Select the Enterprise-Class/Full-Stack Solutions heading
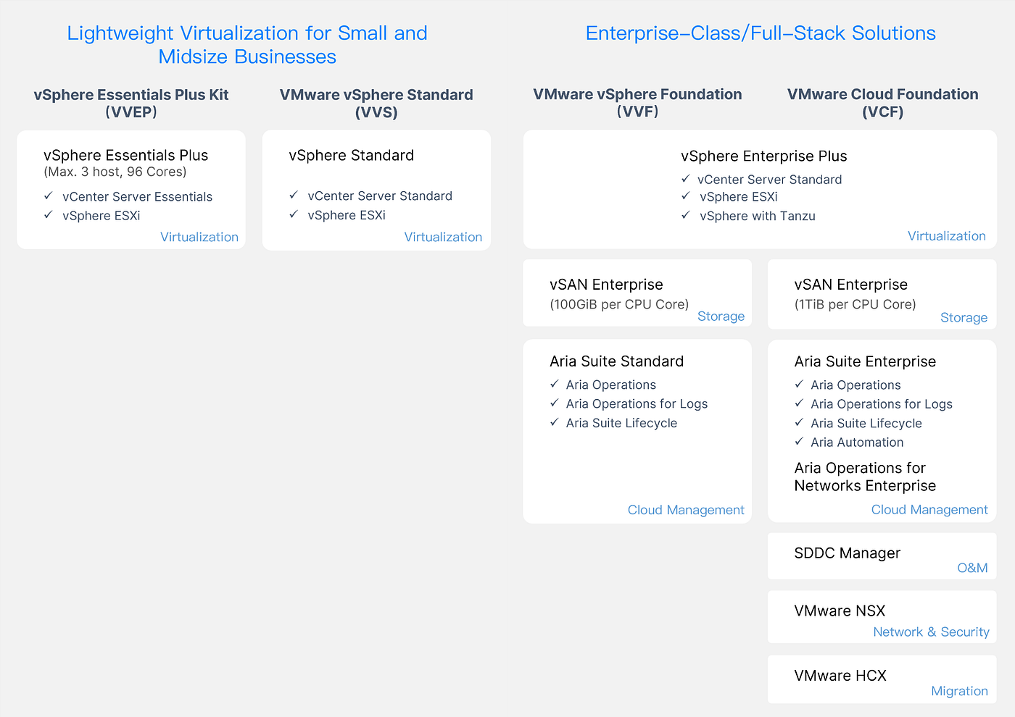1015x717 pixels. point(761,33)
